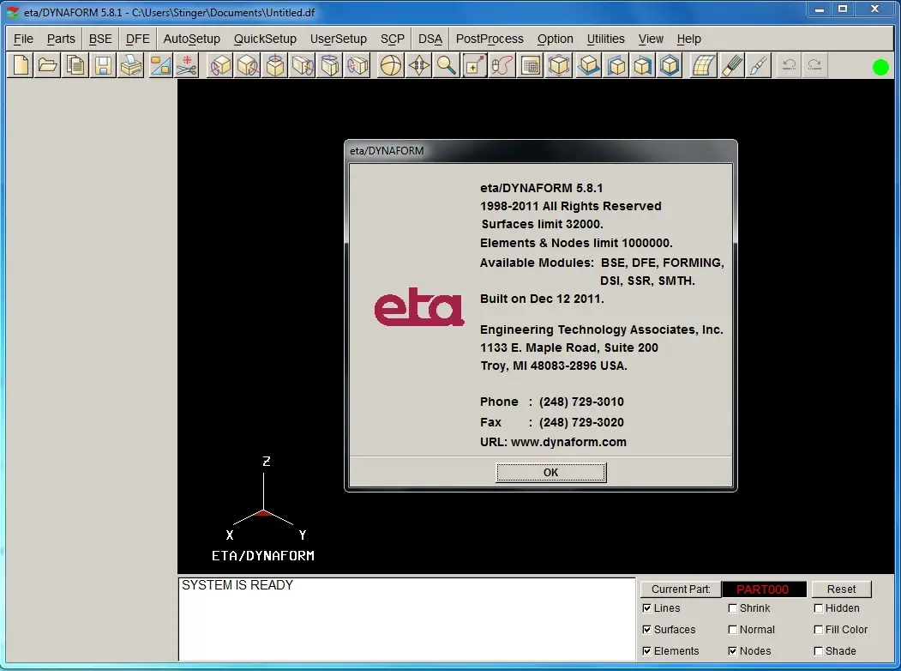Image resolution: width=901 pixels, height=671 pixels.
Task: Open the UserSetup menu
Action: click(x=339, y=39)
